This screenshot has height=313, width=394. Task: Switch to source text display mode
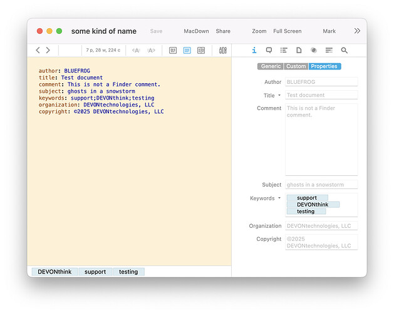pyautogui.click(x=187, y=51)
